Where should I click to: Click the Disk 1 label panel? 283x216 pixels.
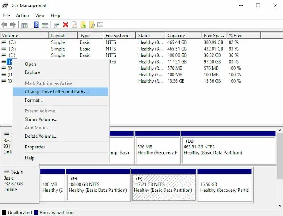click(x=19, y=184)
